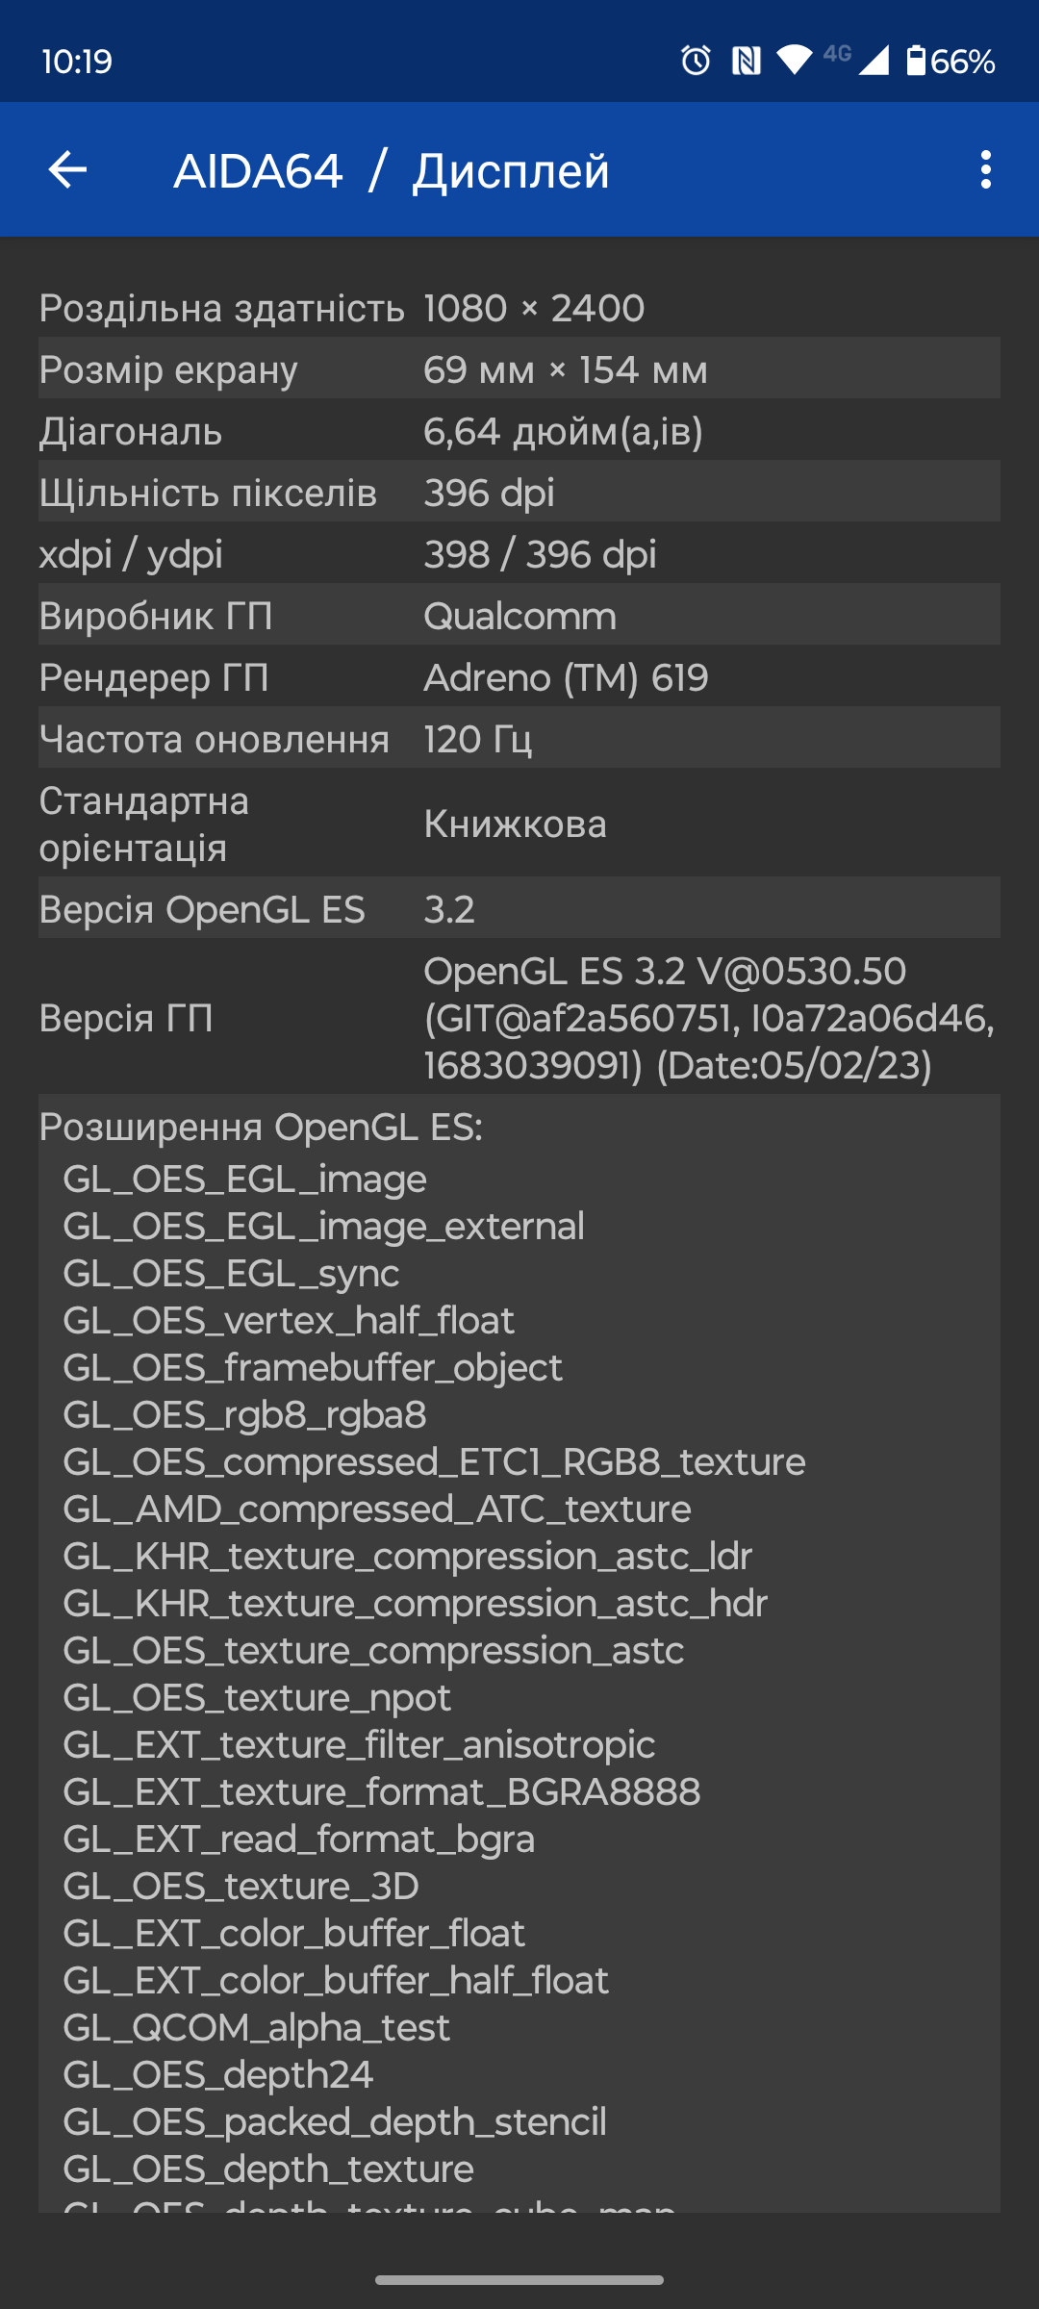Tap the Adreno (TM) 619 renderer row
This screenshot has width=1039, height=2309.
click(519, 677)
